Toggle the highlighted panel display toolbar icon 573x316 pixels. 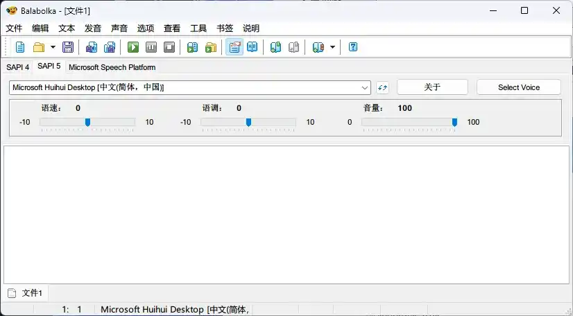coord(234,47)
